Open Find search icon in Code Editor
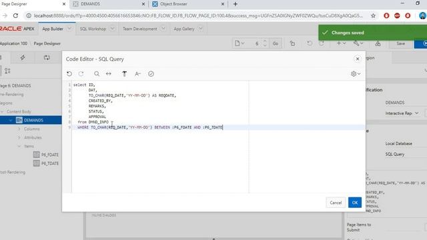427x240 pixels. (x=97, y=74)
